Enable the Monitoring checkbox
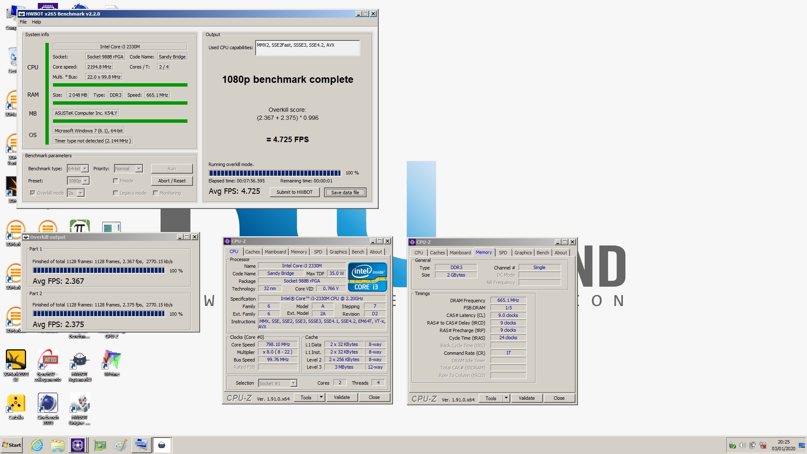 [x=156, y=193]
